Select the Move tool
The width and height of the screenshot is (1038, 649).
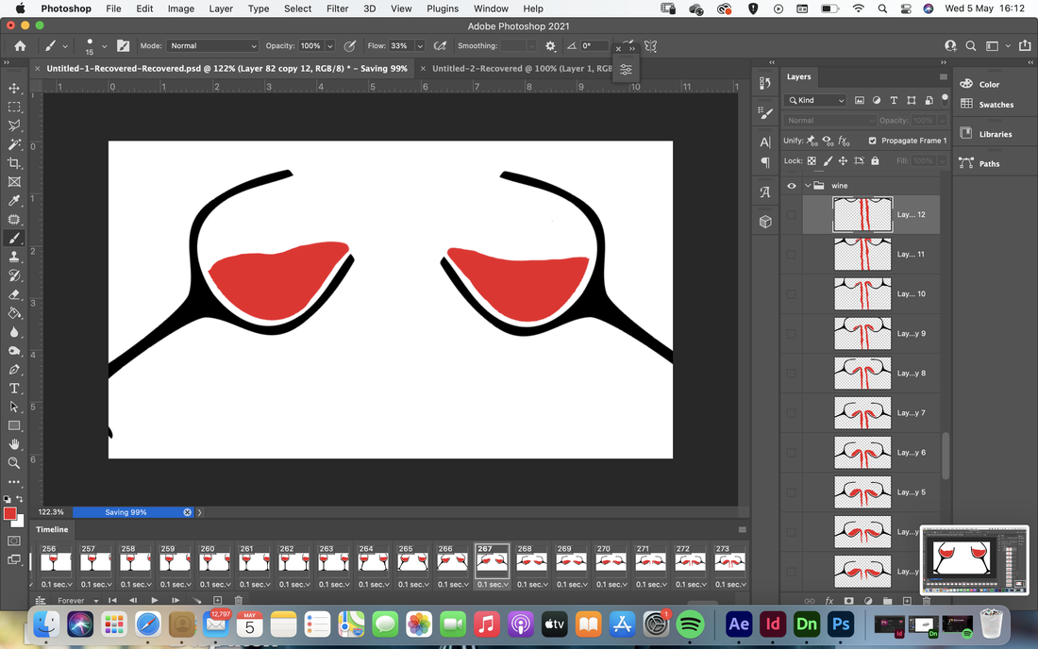click(x=14, y=88)
